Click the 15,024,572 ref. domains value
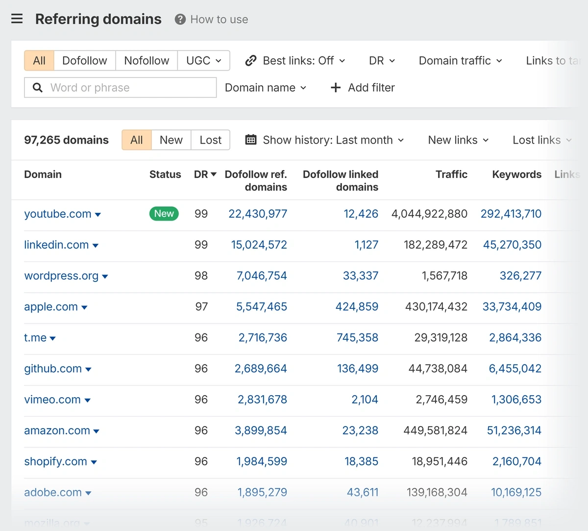 coord(259,245)
